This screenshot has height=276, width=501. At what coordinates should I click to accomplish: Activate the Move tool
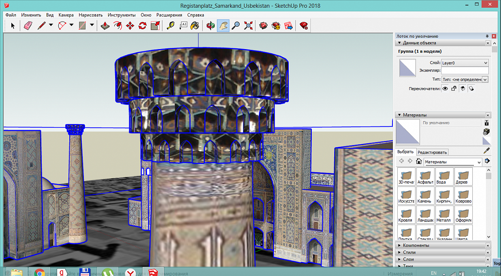(130, 26)
